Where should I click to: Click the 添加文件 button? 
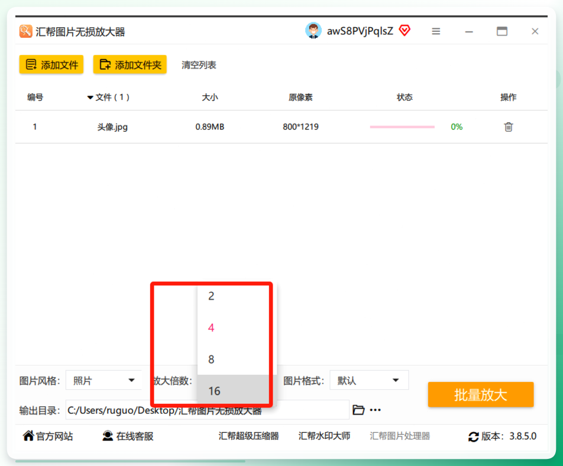click(x=51, y=64)
